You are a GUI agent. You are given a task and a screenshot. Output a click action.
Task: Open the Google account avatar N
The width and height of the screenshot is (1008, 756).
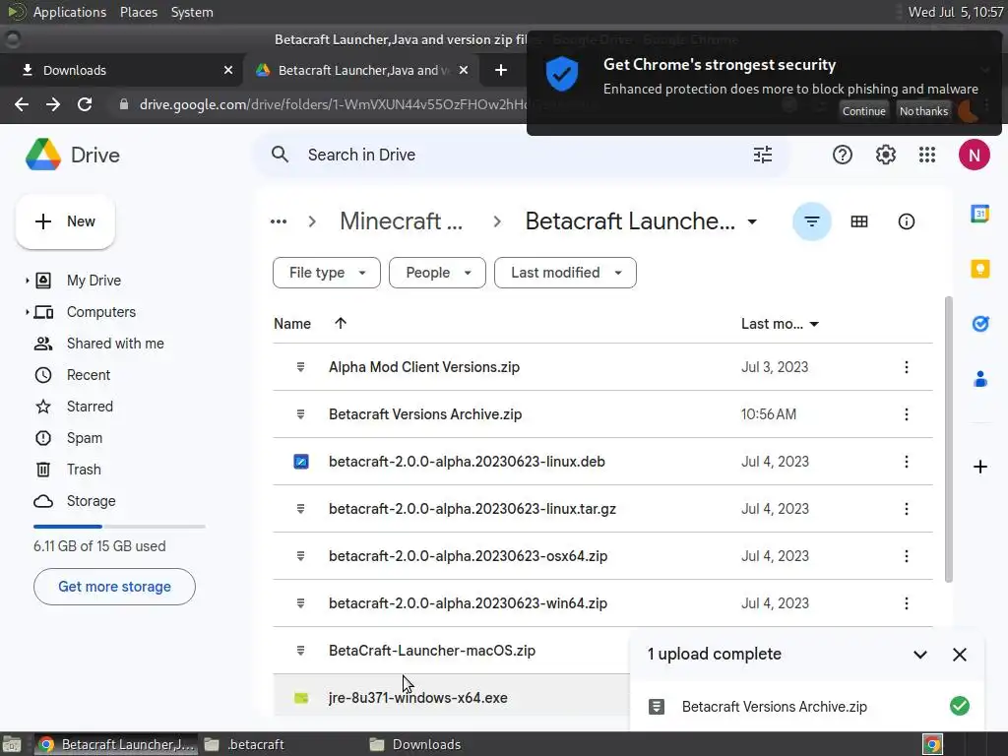click(x=974, y=155)
